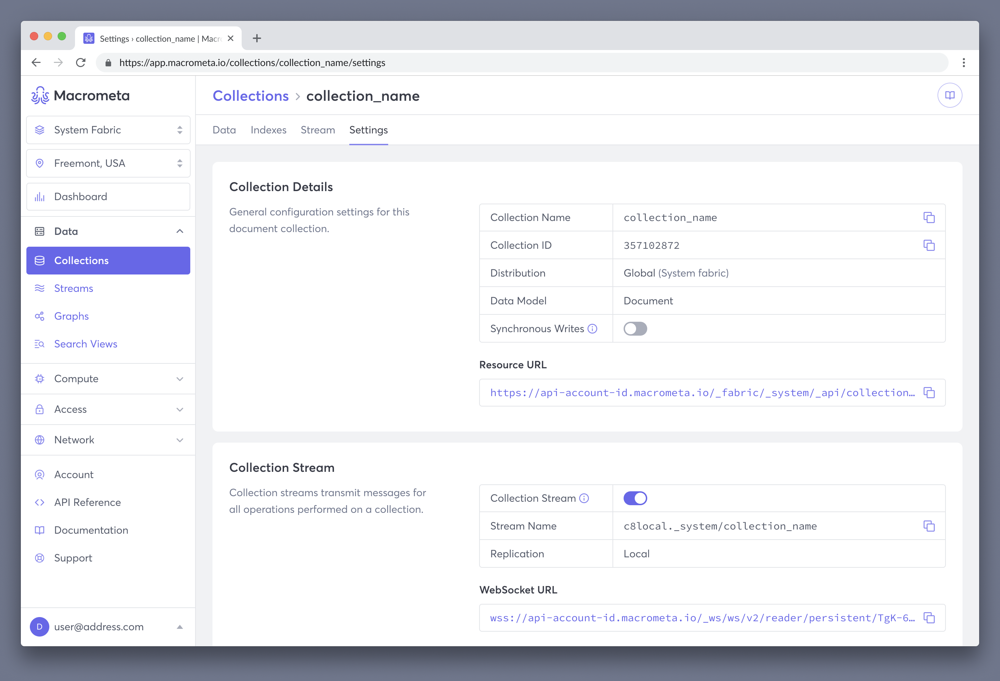
Task: Expand the Network section
Action: pos(108,440)
